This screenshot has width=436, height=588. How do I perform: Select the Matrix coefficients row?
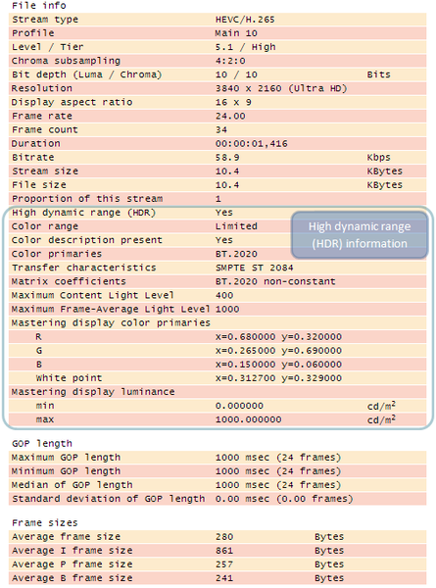[x=218, y=281]
